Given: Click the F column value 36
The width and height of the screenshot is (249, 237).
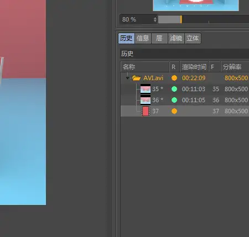Looking at the screenshot, I should click(216, 100).
